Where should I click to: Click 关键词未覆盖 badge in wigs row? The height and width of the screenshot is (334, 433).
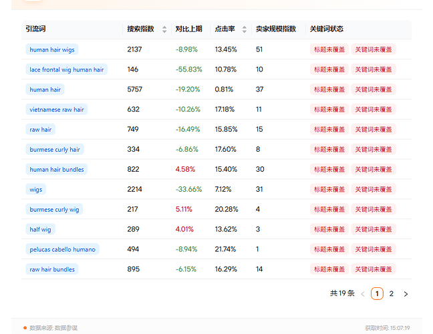pos(374,190)
